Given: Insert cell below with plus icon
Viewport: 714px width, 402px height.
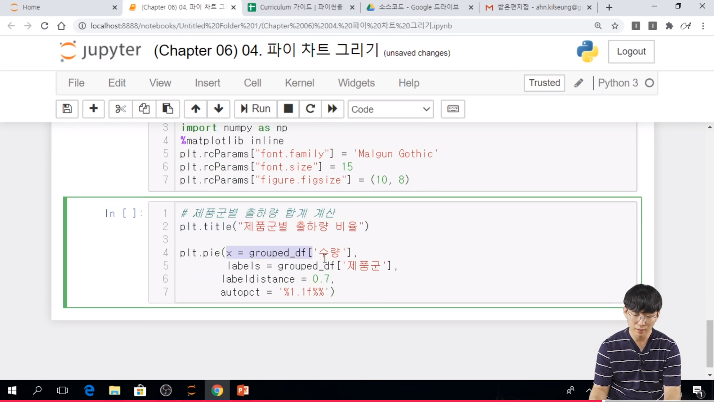Looking at the screenshot, I should pyautogui.click(x=93, y=109).
